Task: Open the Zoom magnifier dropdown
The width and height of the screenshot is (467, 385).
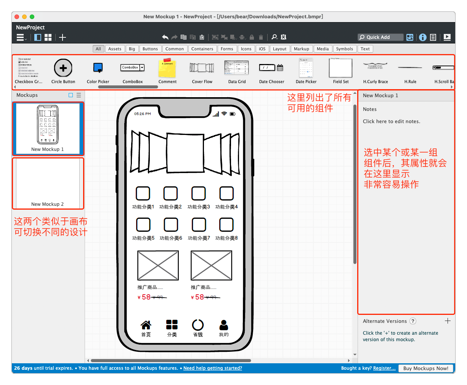Action: point(274,37)
